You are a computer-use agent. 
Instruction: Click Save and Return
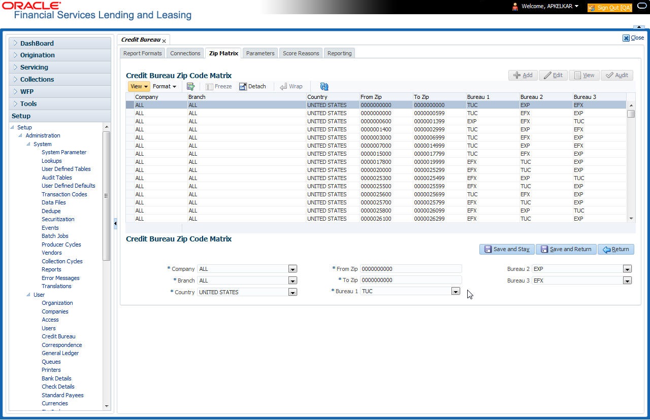(566, 249)
